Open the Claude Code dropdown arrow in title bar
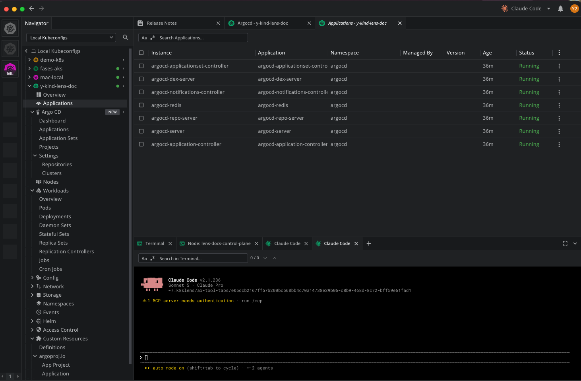This screenshot has width=581, height=381. coord(548,8)
